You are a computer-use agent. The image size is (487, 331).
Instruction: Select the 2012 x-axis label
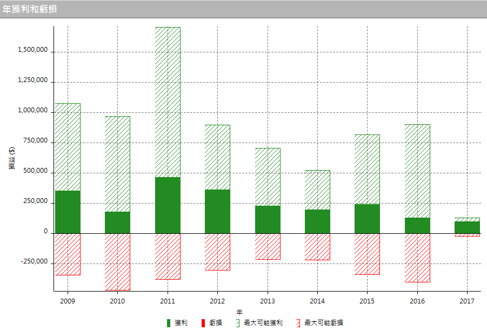(x=217, y=301)
